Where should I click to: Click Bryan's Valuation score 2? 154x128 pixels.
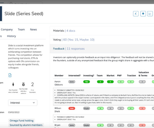pyautogui.click(x=142, y=125)
